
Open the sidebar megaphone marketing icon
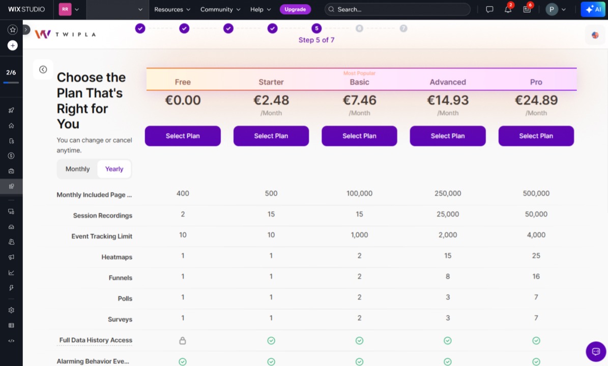(x=11, y=257)
